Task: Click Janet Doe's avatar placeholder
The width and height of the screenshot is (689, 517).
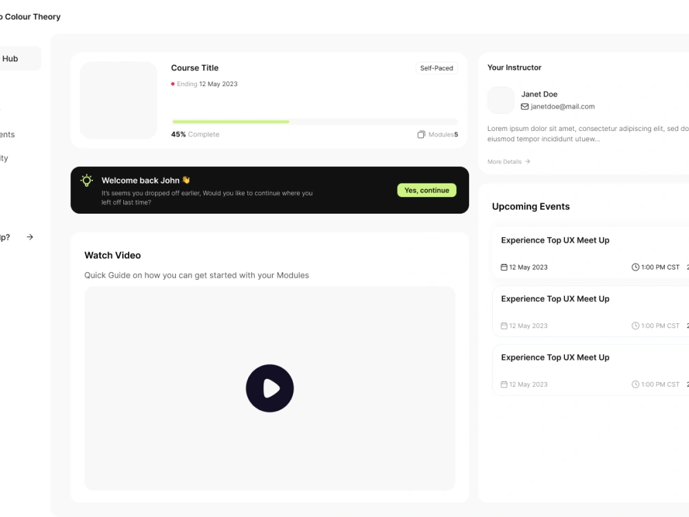Action: click(x=501, y=100)
